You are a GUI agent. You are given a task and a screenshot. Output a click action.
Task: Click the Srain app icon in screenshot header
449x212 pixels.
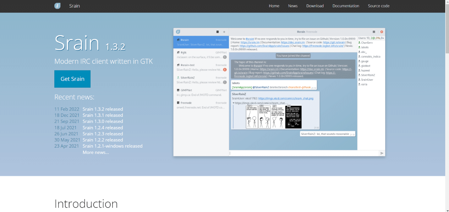tap(178, 32)
